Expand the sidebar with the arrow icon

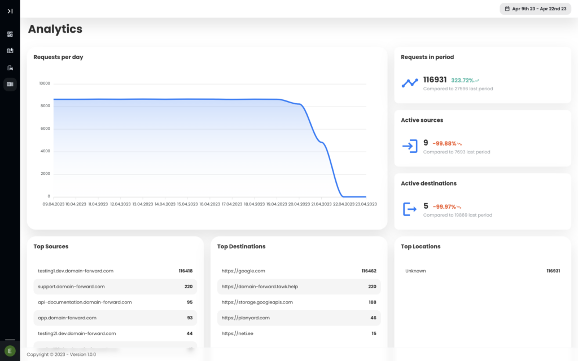pyautogui.click(x=10, y=11)
